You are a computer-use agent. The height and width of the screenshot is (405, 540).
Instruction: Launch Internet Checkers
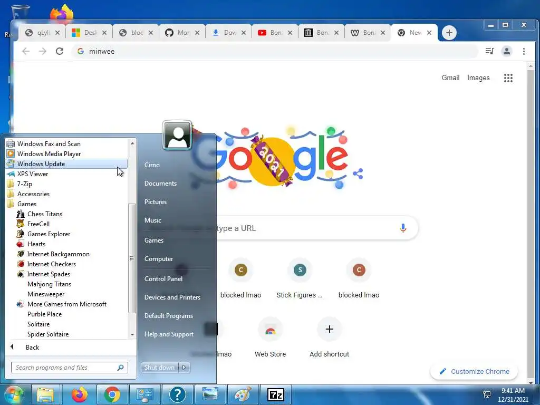[51, 264]
